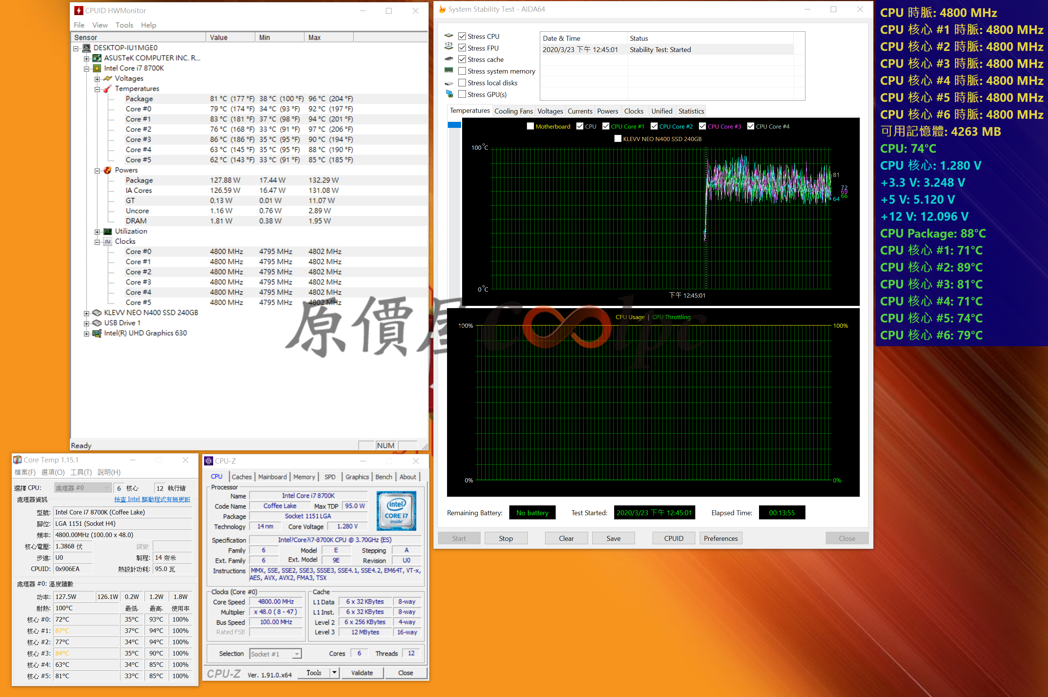This screenshot has width=1048, height=697.
Task: Click the CPUID button in AIDA64
Action: [x=674, y=538]
